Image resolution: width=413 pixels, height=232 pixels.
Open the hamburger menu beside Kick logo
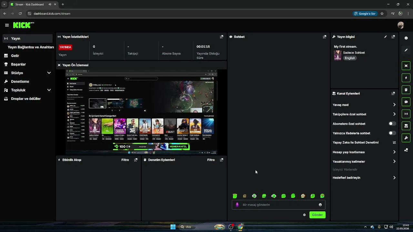pos(7,25)
